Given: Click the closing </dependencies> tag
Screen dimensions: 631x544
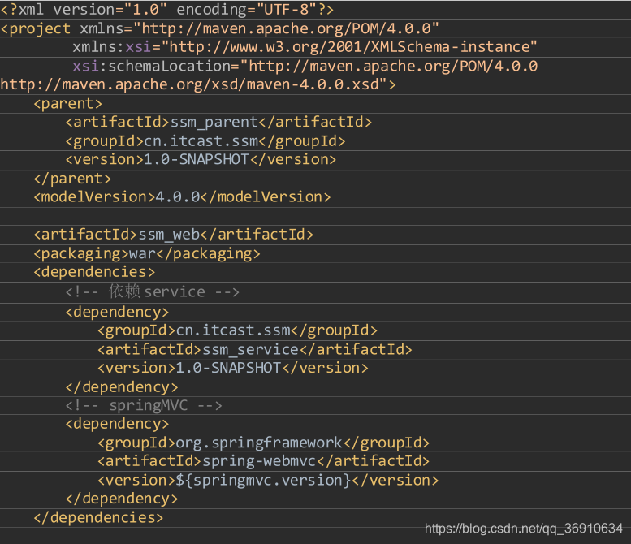Looking at the screenshot, I should pos(98,517).
